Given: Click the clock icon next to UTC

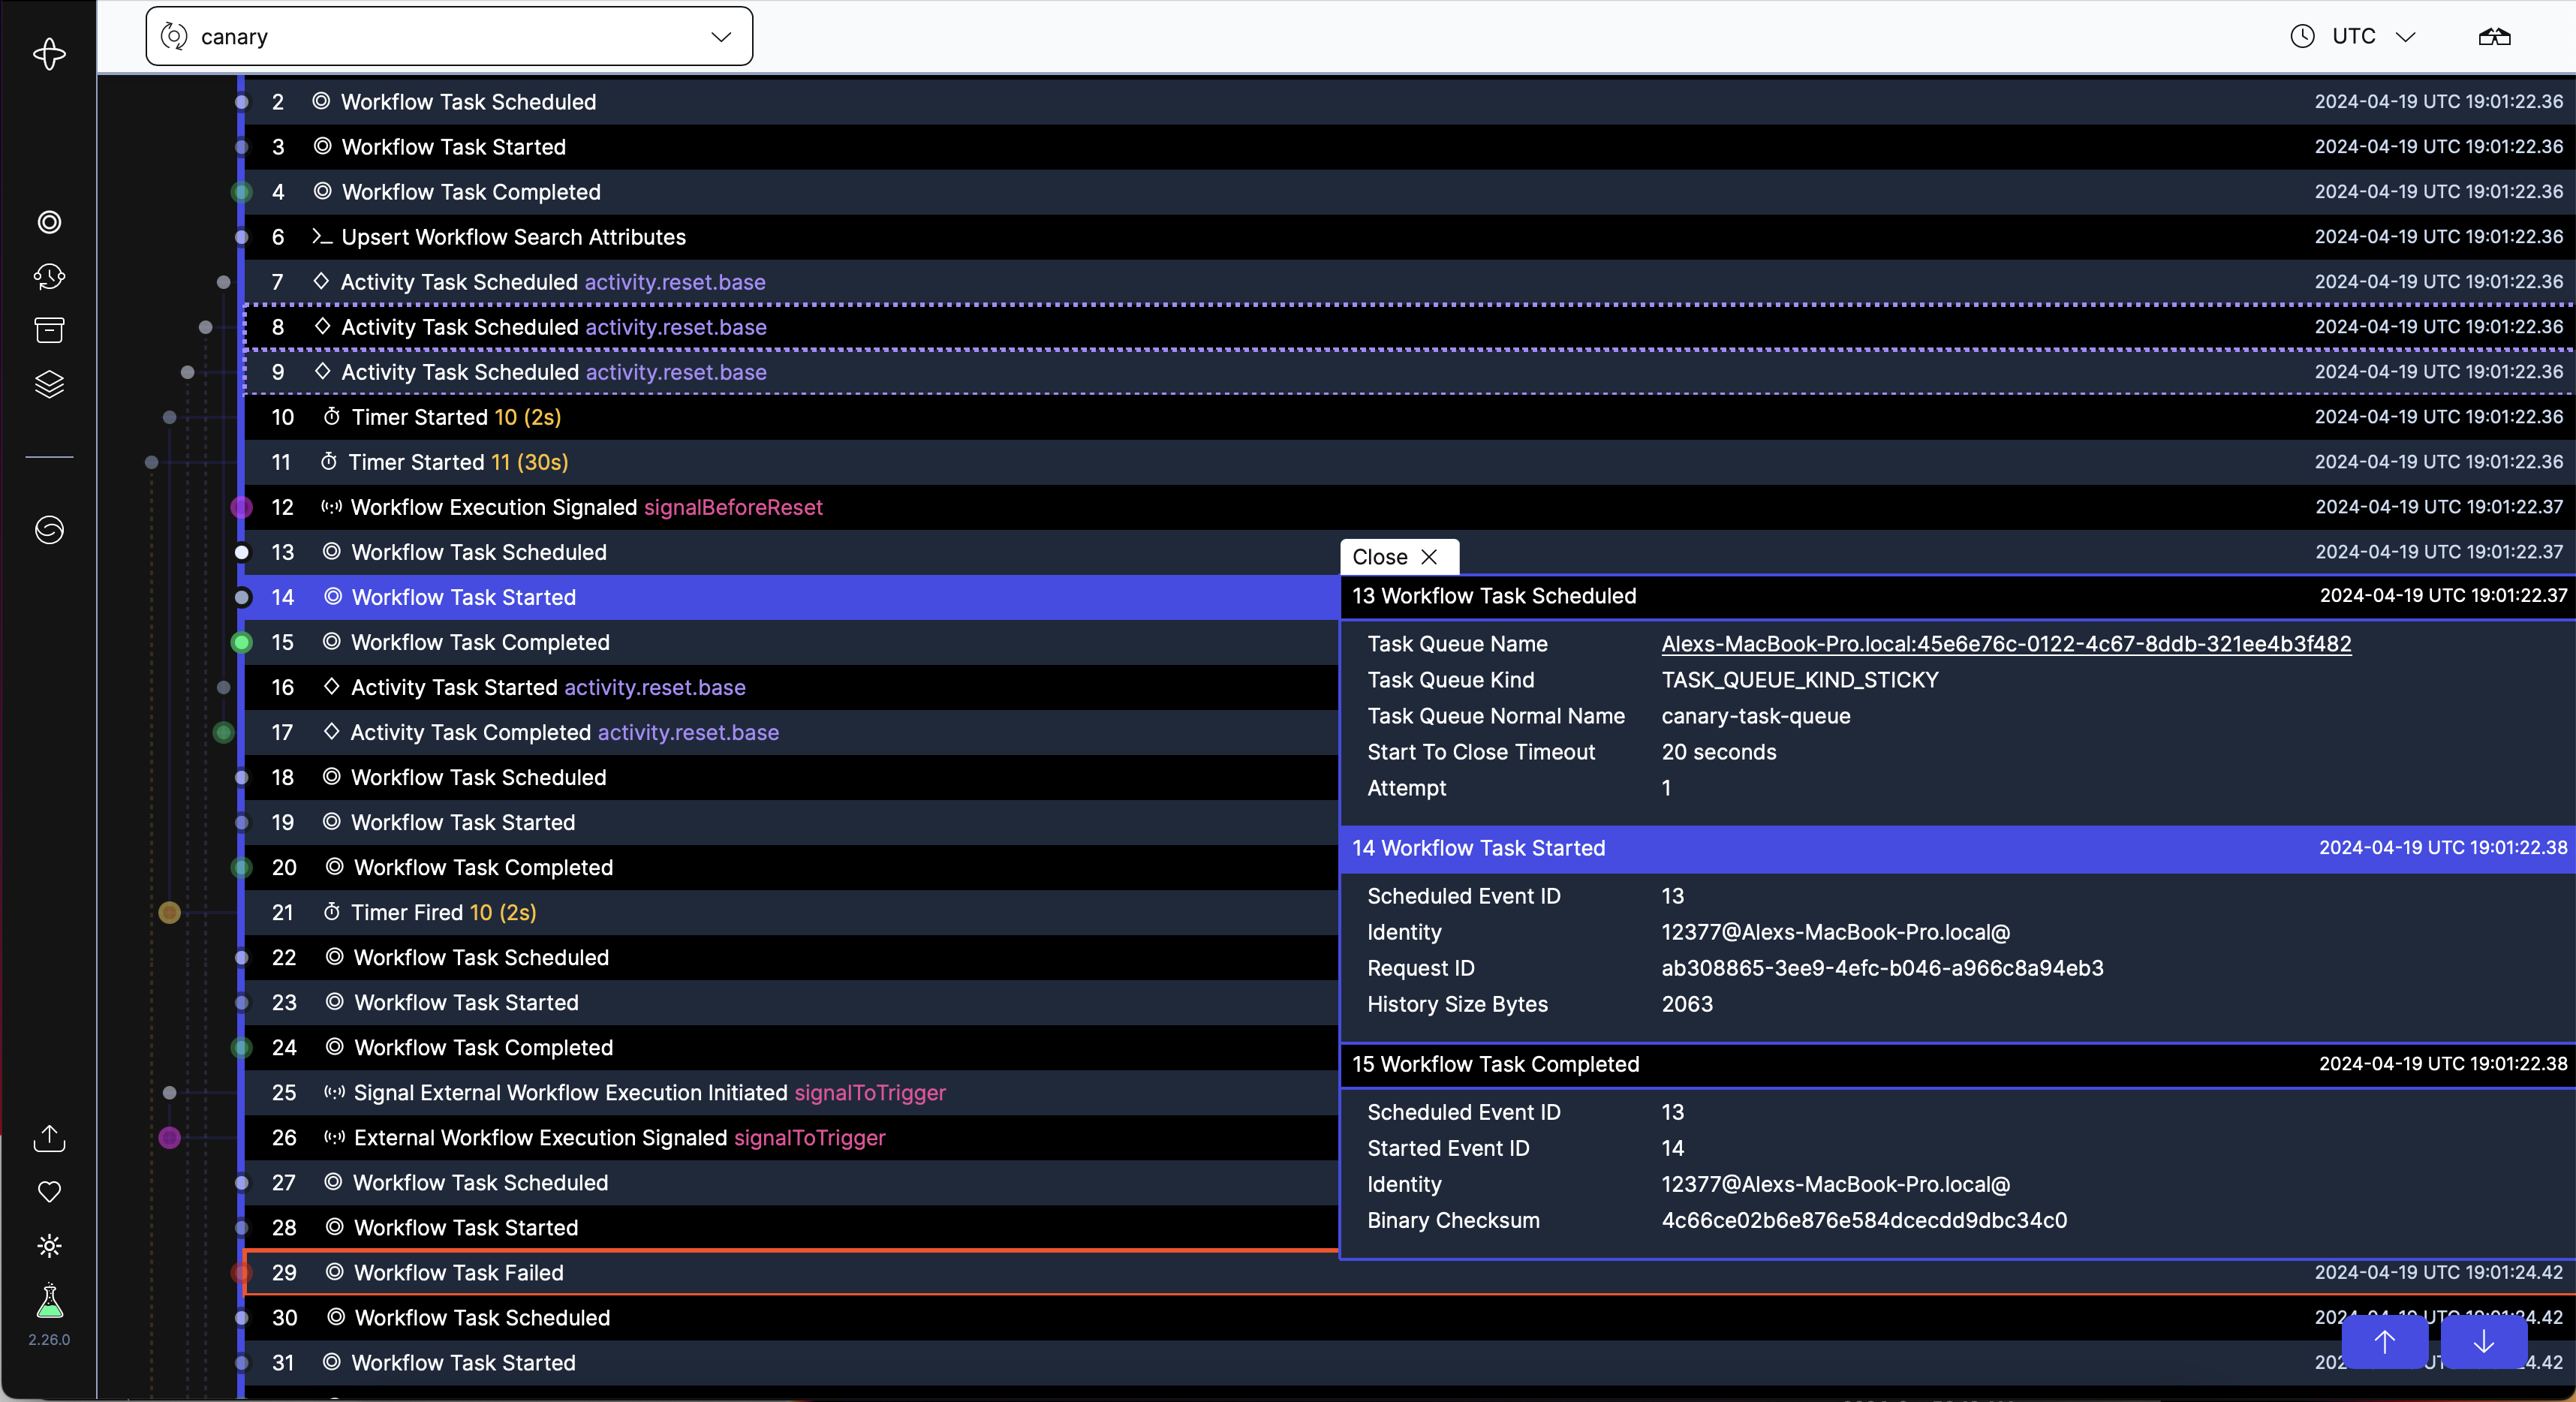Looking at the screenshot, I should [2303, 37].
